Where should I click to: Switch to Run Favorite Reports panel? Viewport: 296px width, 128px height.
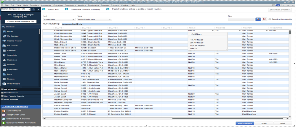pyautogui.click(x=14, y=96)
